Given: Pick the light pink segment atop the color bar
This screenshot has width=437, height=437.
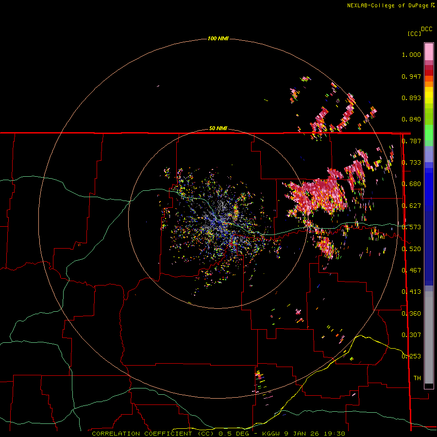Looking at the screenshot, I should point(429,52).
